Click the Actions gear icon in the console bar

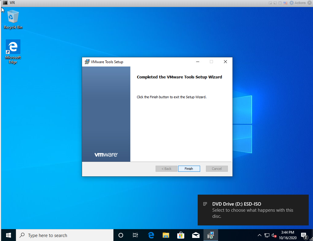coord(292,3)
